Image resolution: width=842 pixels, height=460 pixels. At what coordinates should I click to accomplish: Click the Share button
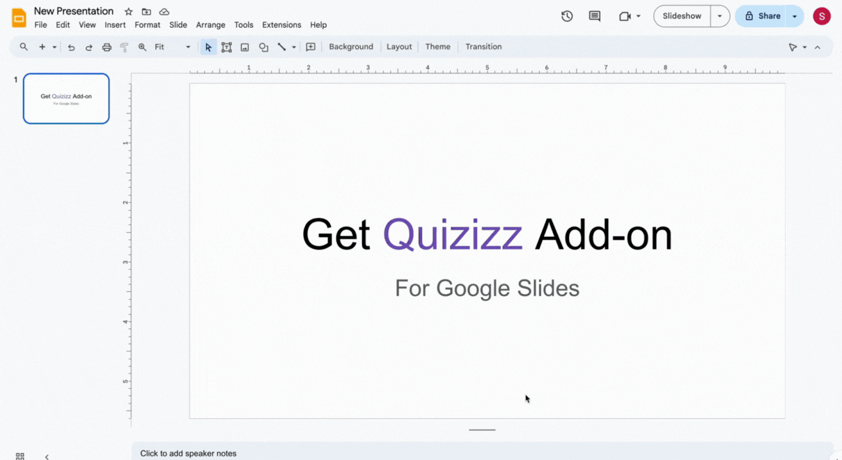pos(761,16)
